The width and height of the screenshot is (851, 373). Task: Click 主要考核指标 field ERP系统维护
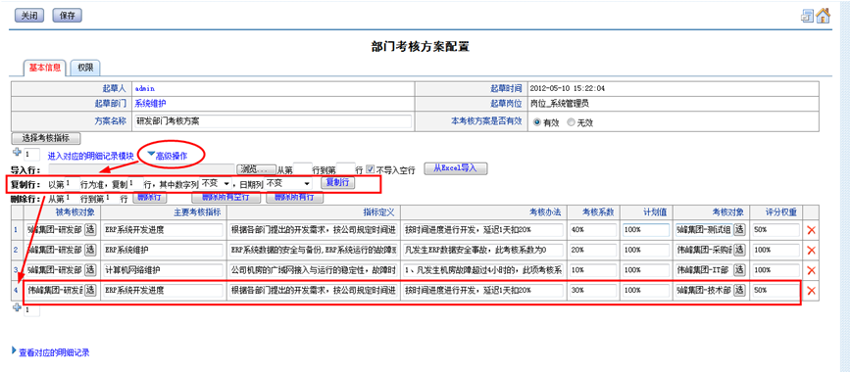(x=163, y=250)
